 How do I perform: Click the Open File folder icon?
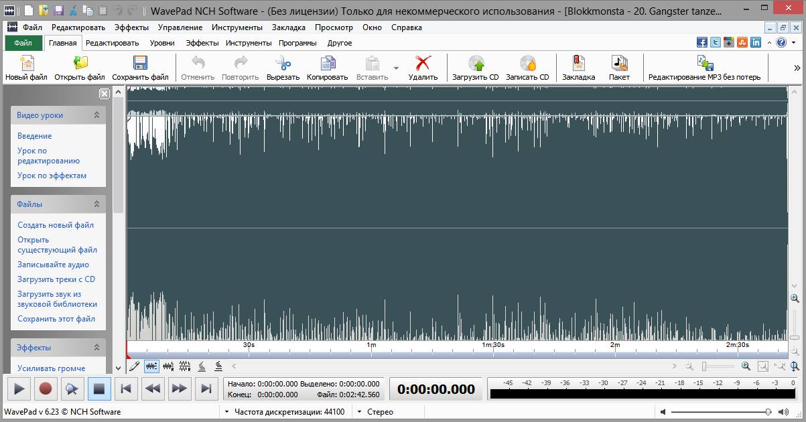[x=80, y=64]
